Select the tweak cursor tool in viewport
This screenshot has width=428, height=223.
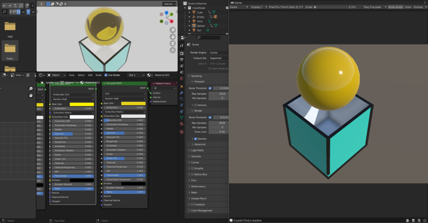tap(41, 4)
